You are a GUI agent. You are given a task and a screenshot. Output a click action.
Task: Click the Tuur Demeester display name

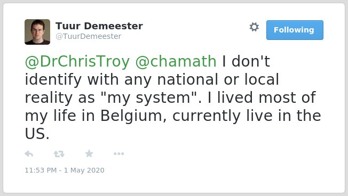click(99, 26)
